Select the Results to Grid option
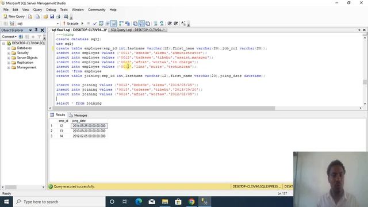The height and width of the screenshot is (207, 368). click(141, 24)
